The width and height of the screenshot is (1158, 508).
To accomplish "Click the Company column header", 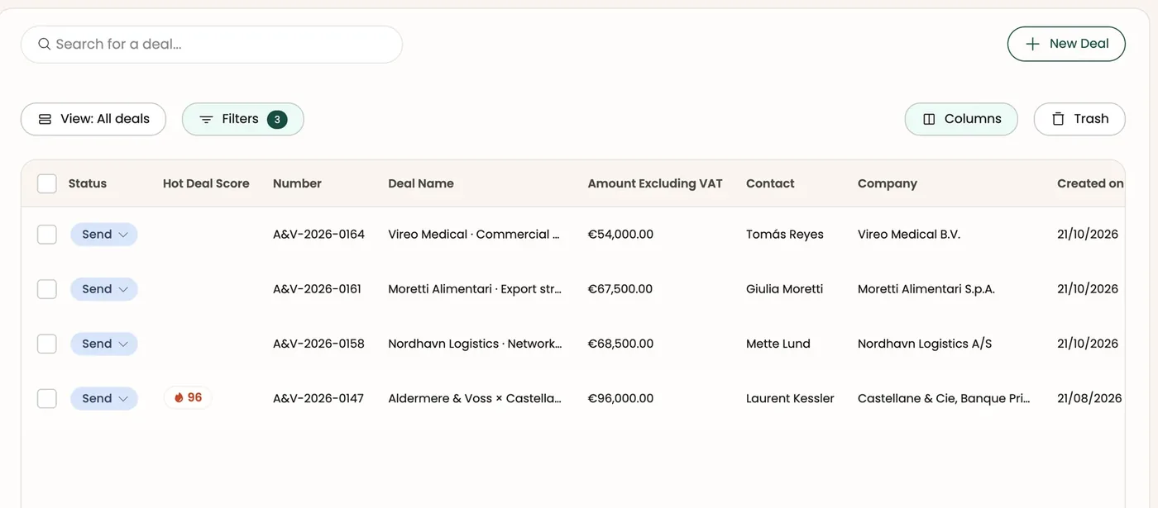I will [x=888, y=183].
